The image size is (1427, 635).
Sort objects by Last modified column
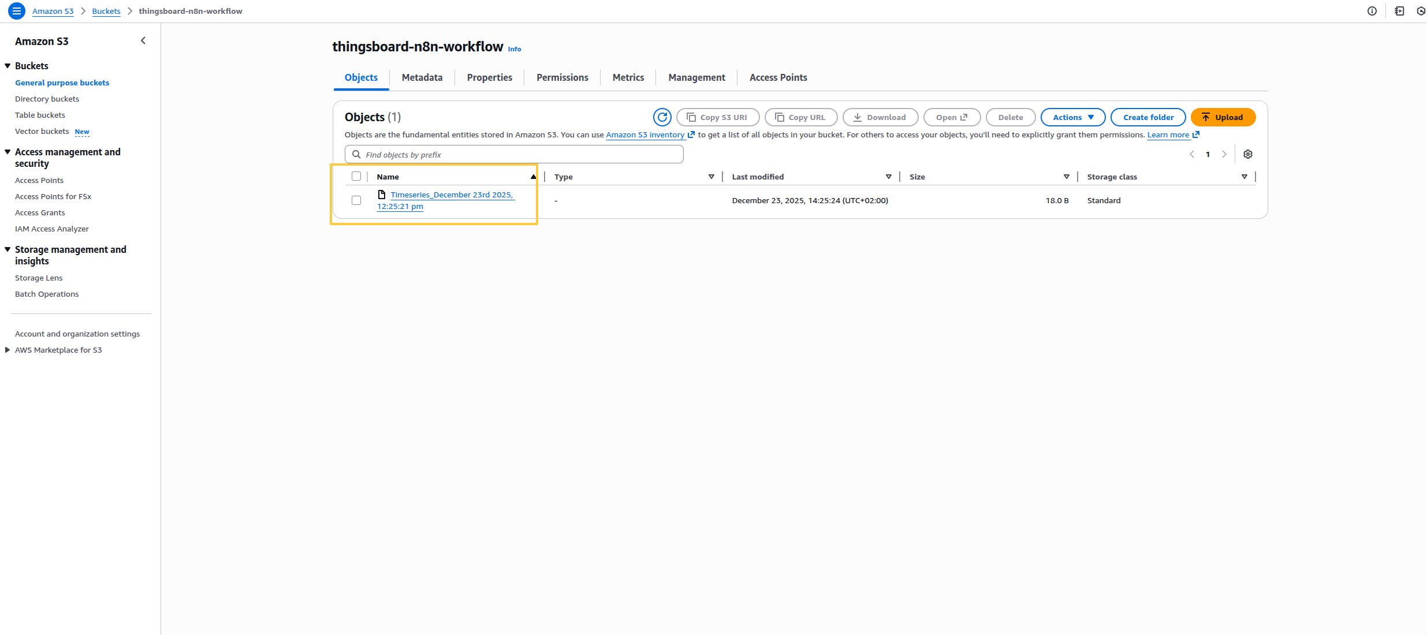pyautogui.click(x=758, y=177)
